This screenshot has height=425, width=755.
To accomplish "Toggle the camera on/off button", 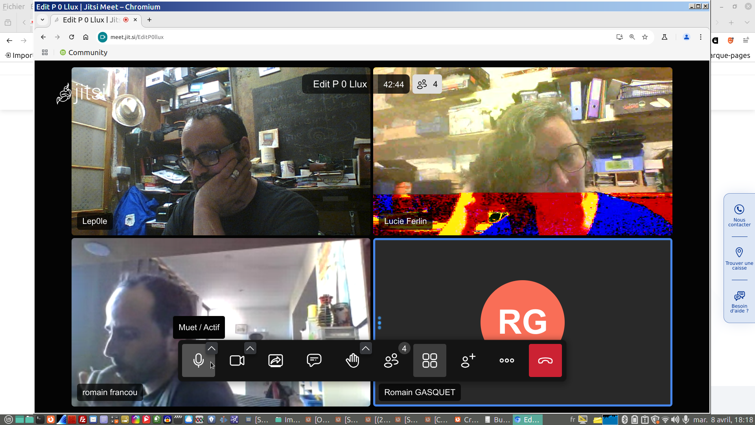I will tap(237, 360).
